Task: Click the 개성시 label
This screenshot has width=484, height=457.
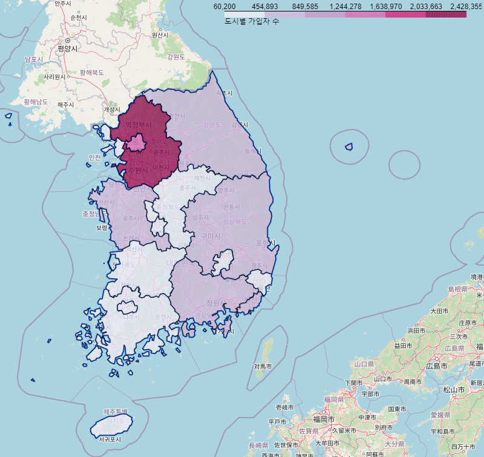Action: 112,110
